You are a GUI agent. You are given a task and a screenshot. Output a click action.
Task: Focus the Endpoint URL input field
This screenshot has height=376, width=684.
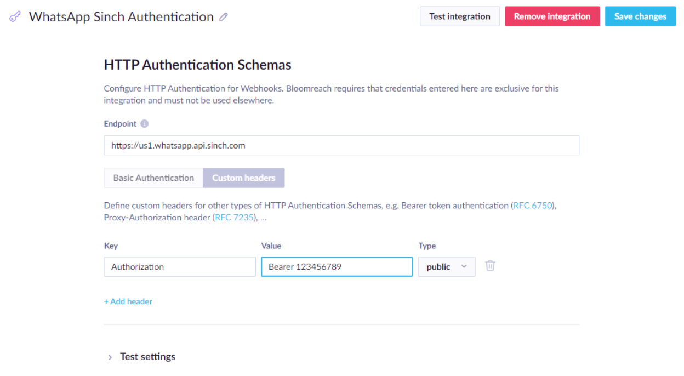pyautogui.click(x=341, y=146)
